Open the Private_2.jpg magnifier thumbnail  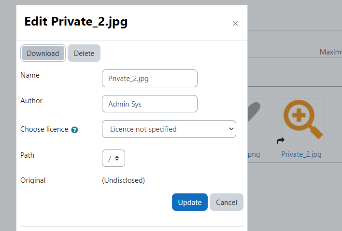pyautogui.click(x=303, y=119)
